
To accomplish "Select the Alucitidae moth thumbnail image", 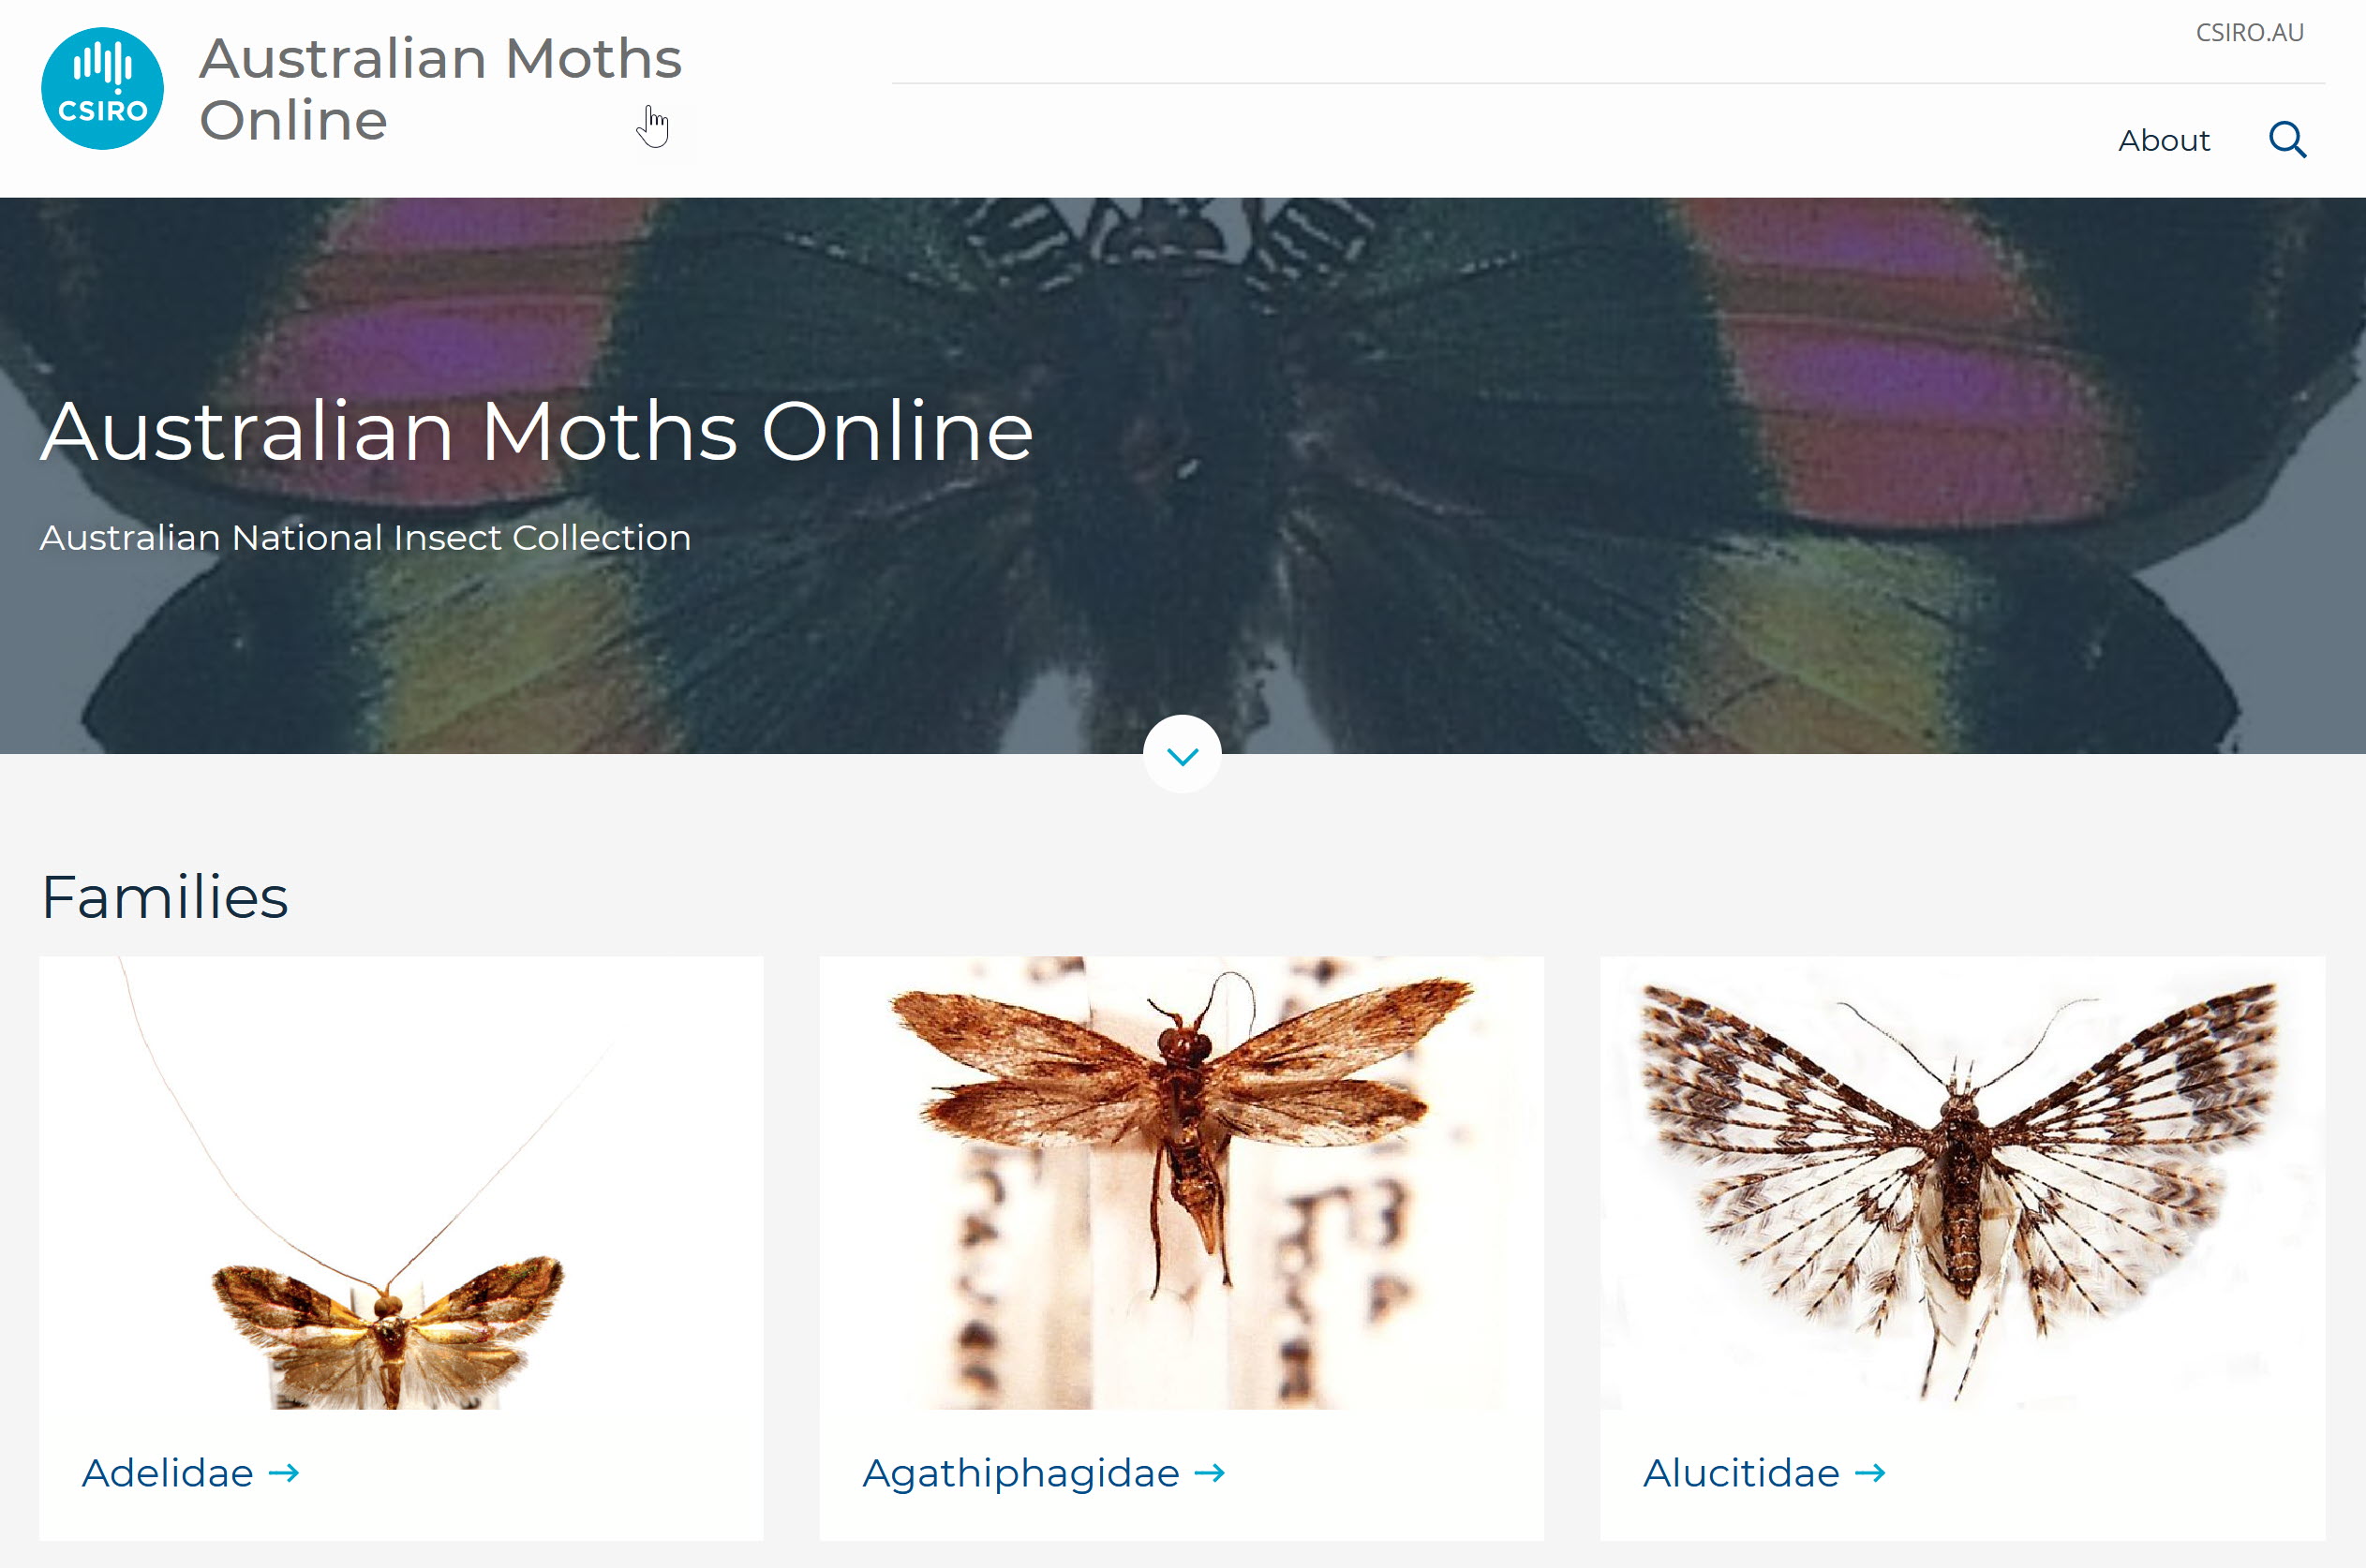I will coord(1963,1183).
